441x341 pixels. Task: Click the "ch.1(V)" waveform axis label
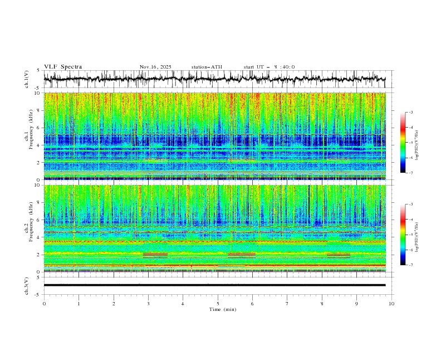click(x=27, y=79)
